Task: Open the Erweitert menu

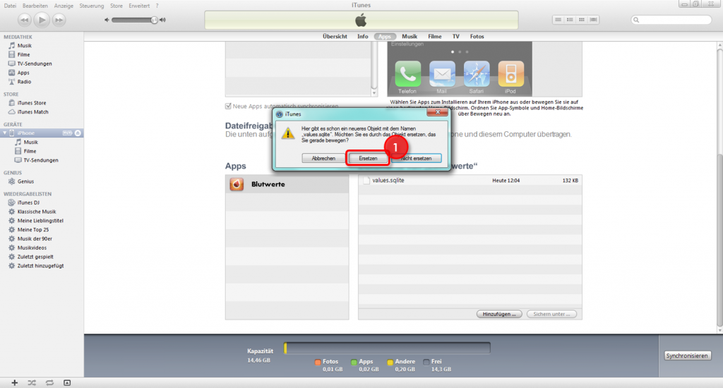Action: pos(139,6)
